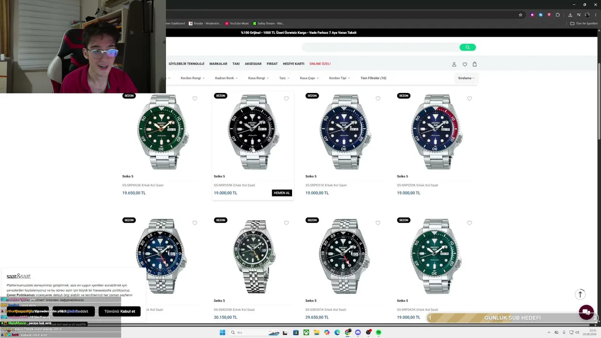Open the Windows Start menu
This screenshot has width=601, height=338.
[222, 332]
